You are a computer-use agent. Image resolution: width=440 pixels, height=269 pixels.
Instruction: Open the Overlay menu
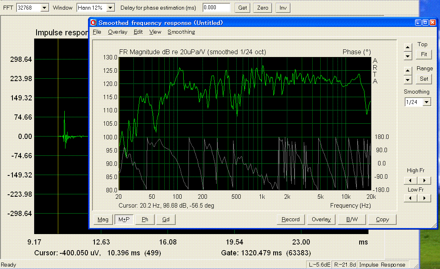tap(118, 32)
